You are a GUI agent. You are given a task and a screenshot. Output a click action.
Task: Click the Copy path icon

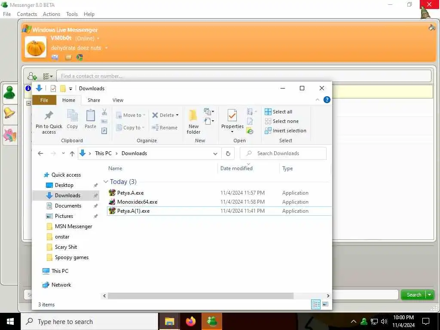pos(104,122)
